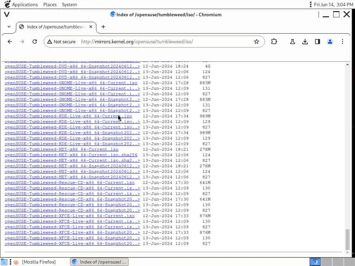Click the clock Fri Jun 14, 3:04 PM
This screenshot has height=266, width=355.
point(333,5)
